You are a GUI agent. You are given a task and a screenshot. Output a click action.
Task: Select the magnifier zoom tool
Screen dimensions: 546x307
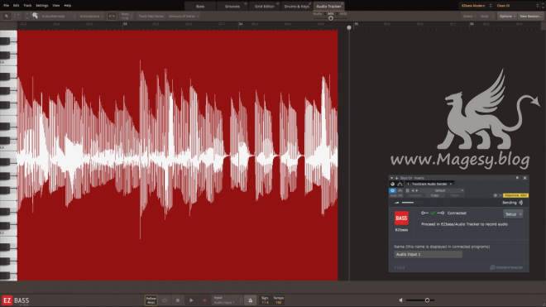coord(36,16)
